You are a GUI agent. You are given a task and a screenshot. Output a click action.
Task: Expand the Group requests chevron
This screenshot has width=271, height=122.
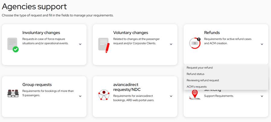80,96
